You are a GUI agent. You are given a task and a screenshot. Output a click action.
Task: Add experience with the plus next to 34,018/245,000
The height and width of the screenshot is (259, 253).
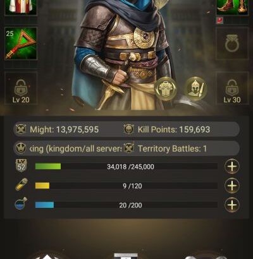(232, 167)
